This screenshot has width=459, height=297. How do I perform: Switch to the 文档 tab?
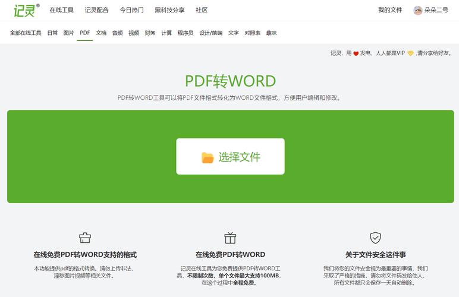point(101,33)
